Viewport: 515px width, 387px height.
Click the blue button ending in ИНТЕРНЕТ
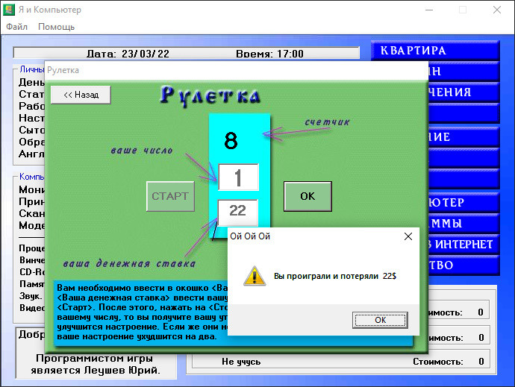point(463,245)
